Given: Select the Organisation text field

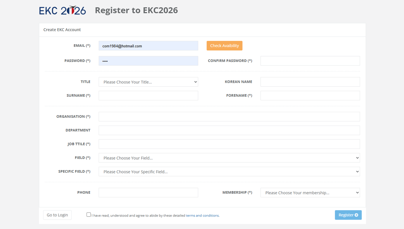Looking at the screenshot, I should [x=229, y=117].
